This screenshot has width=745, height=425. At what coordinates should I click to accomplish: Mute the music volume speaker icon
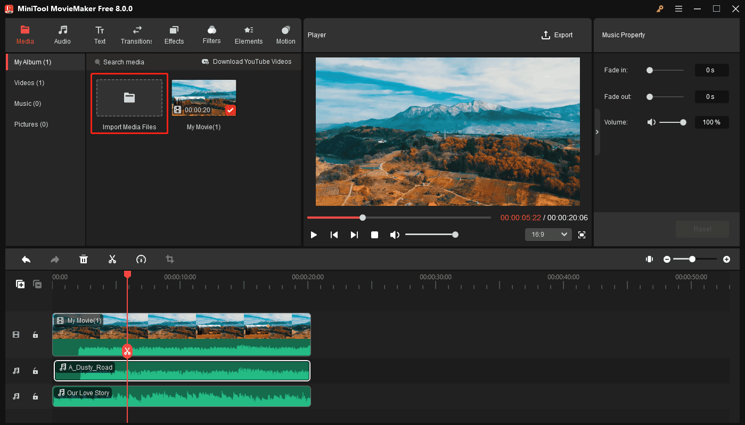click(x=651, y=122)
